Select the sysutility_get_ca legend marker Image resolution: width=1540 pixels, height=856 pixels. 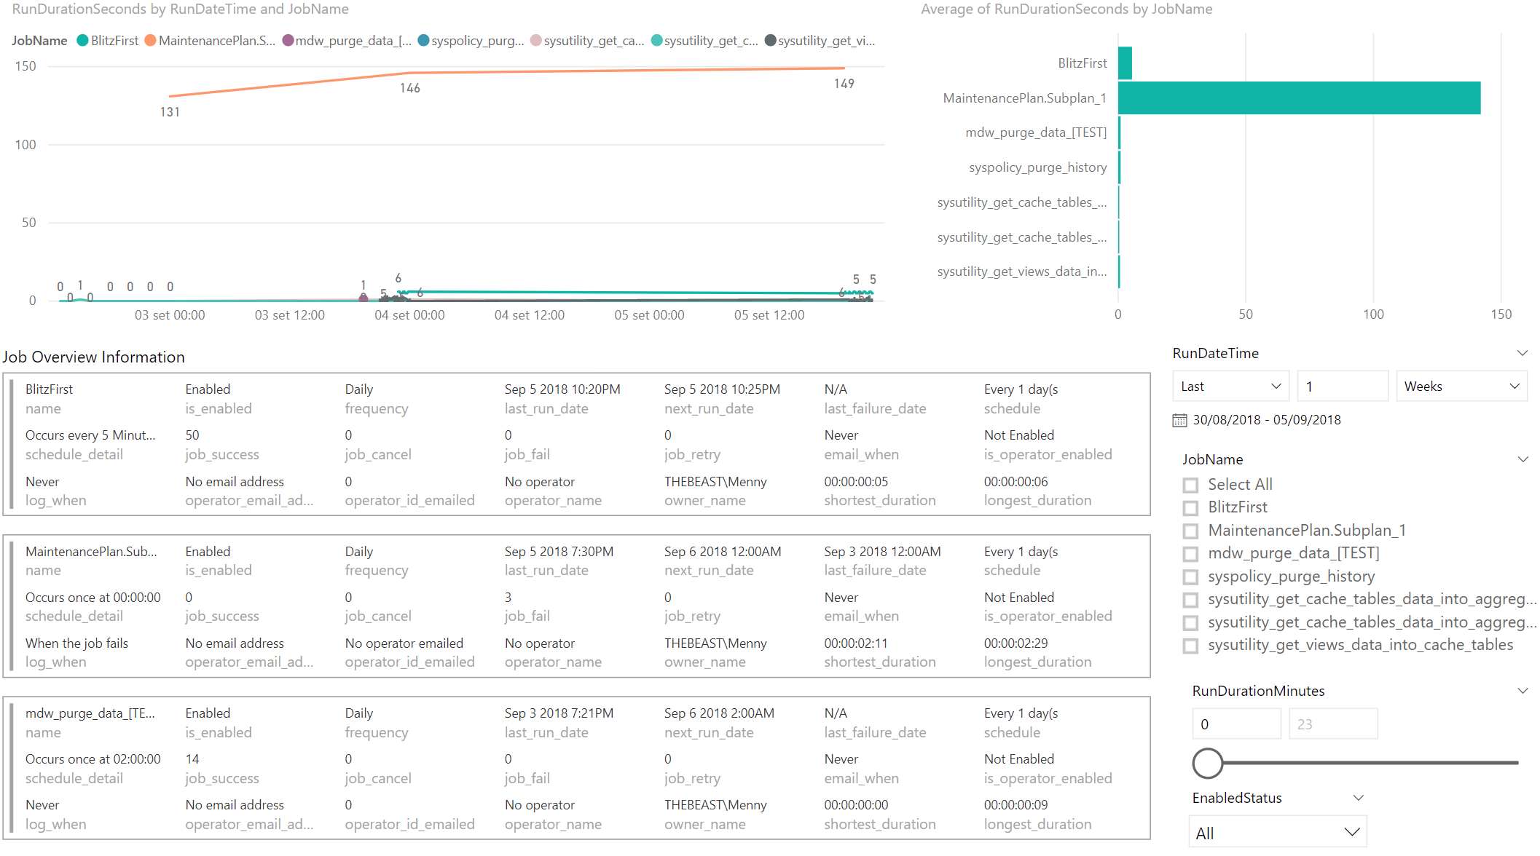pos(536,41)
